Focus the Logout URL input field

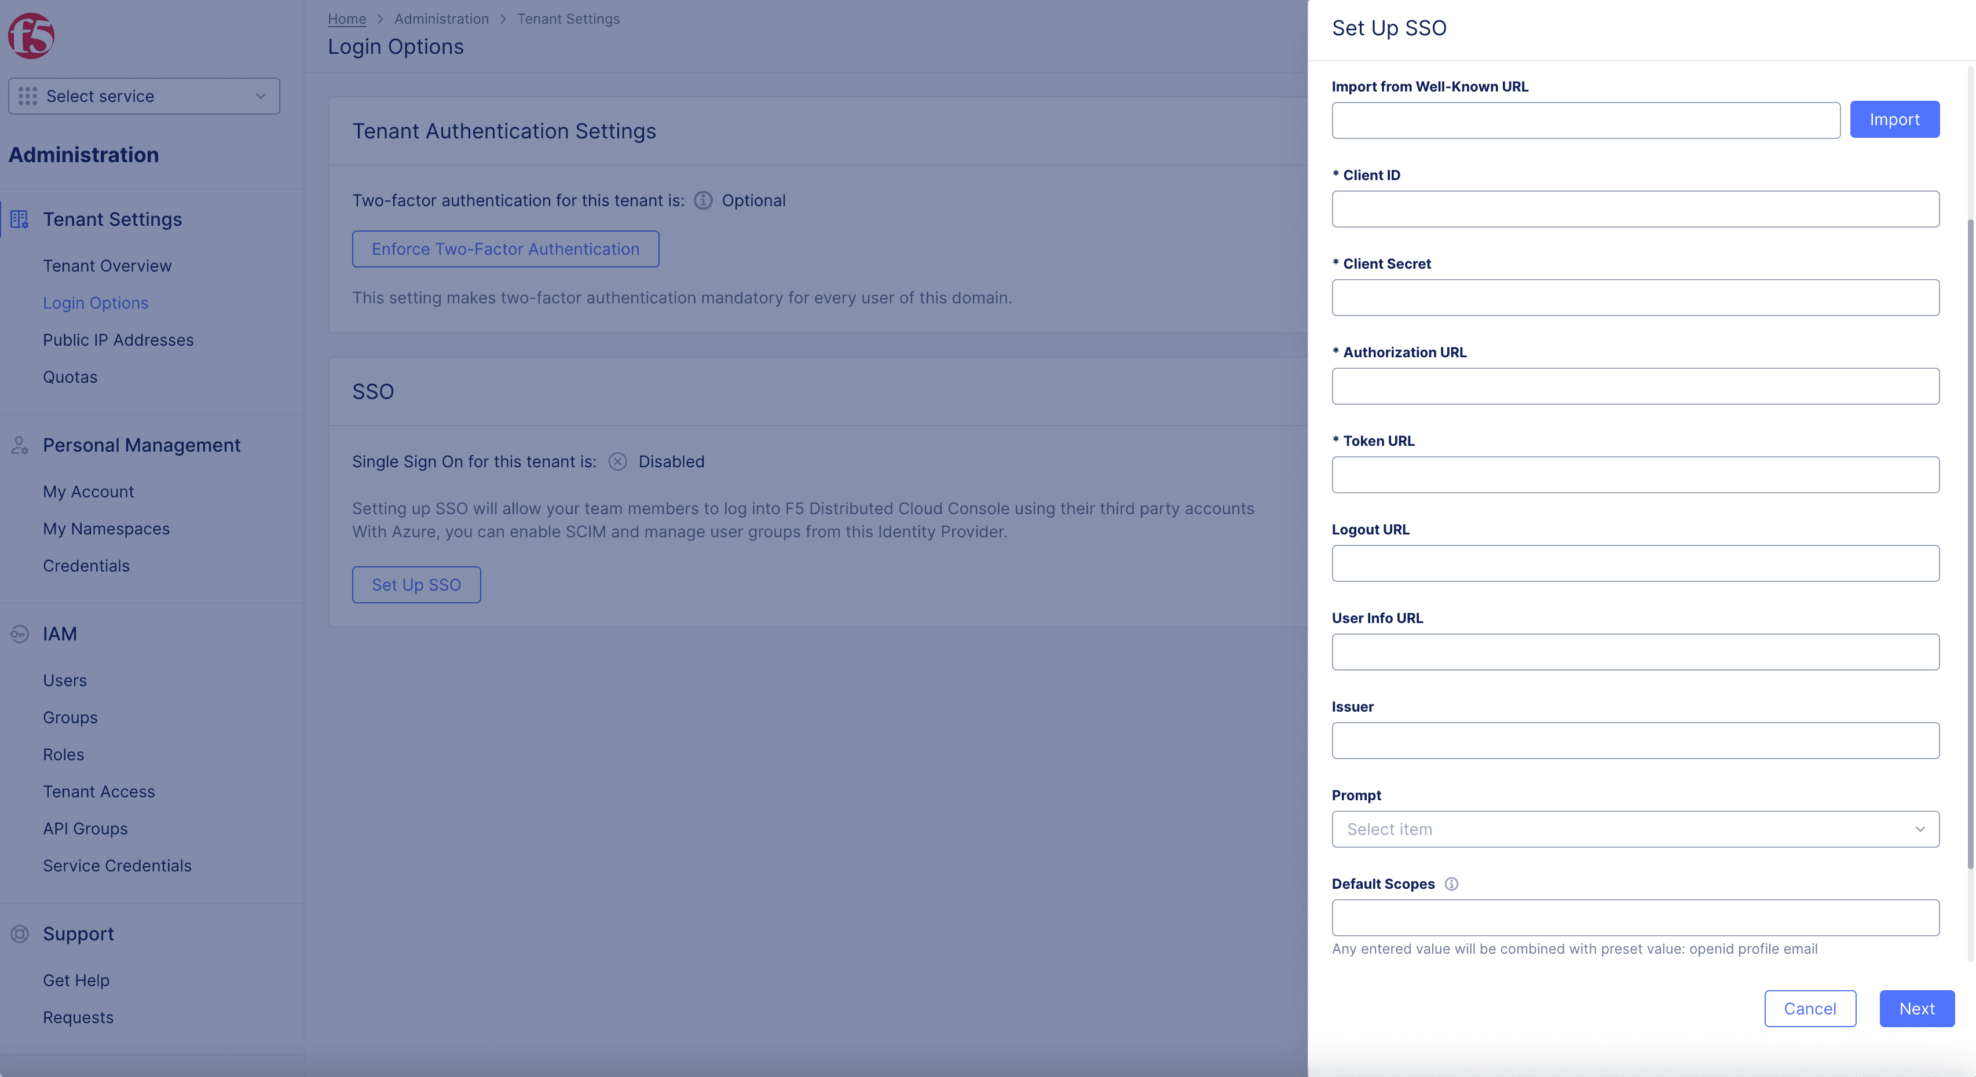pos(1635,563)
